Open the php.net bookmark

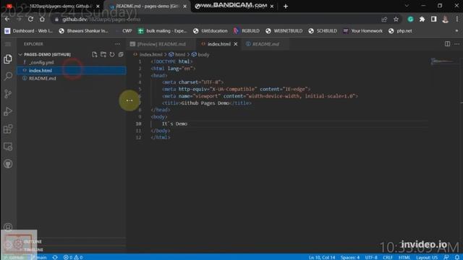400,31
